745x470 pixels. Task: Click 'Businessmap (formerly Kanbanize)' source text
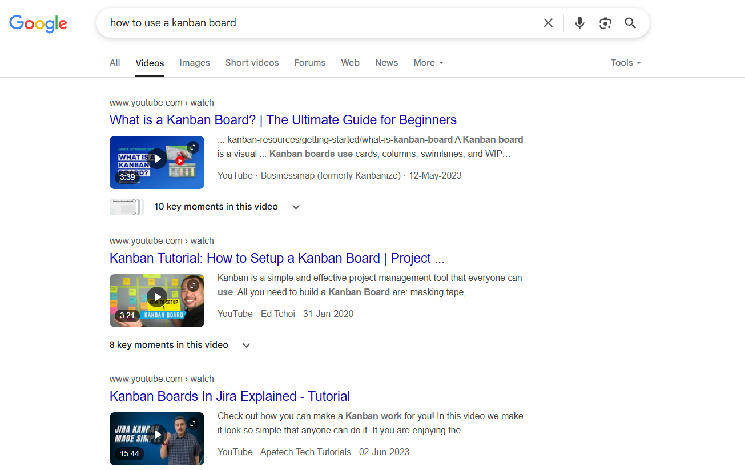(x=331, y=176)
